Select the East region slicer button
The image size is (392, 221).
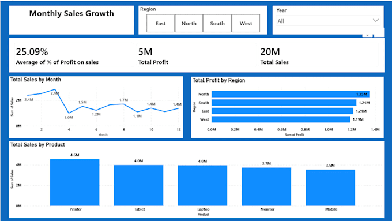160,23
